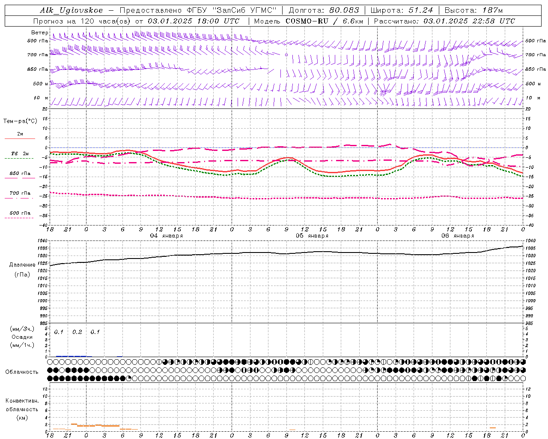This screenshot has height=439, width=548.
Task: Click forecast start time 03.01.2025 18:00 UTC
Action: (193, 21)
